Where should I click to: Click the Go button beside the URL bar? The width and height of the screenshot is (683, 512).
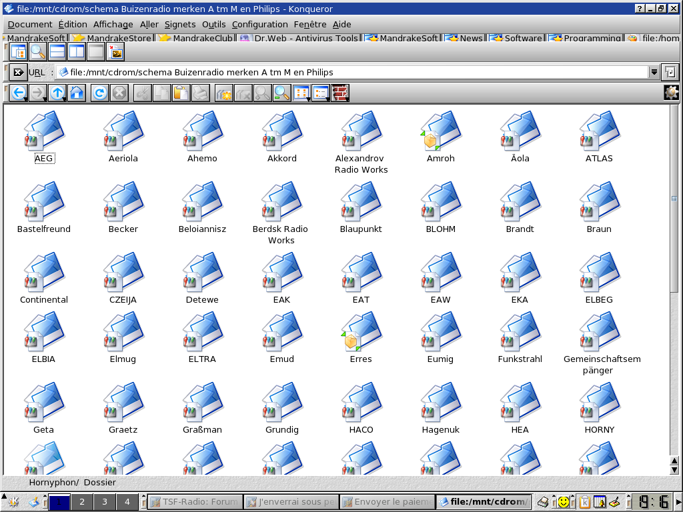670,72
